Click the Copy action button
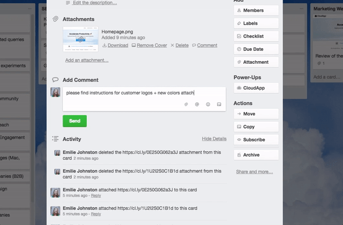This screenshot has width=343, height=225. 256,127
